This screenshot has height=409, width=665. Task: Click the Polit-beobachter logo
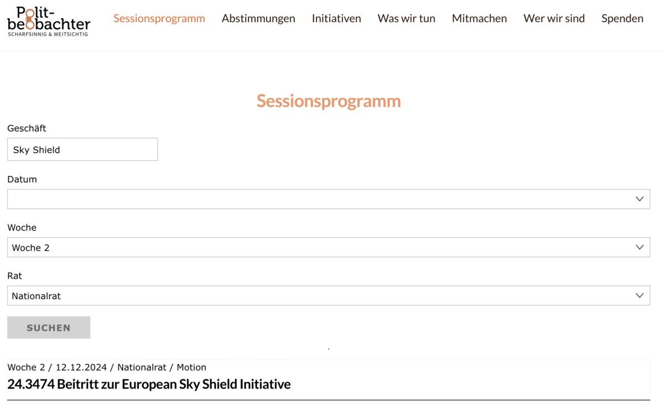[49, 22]
